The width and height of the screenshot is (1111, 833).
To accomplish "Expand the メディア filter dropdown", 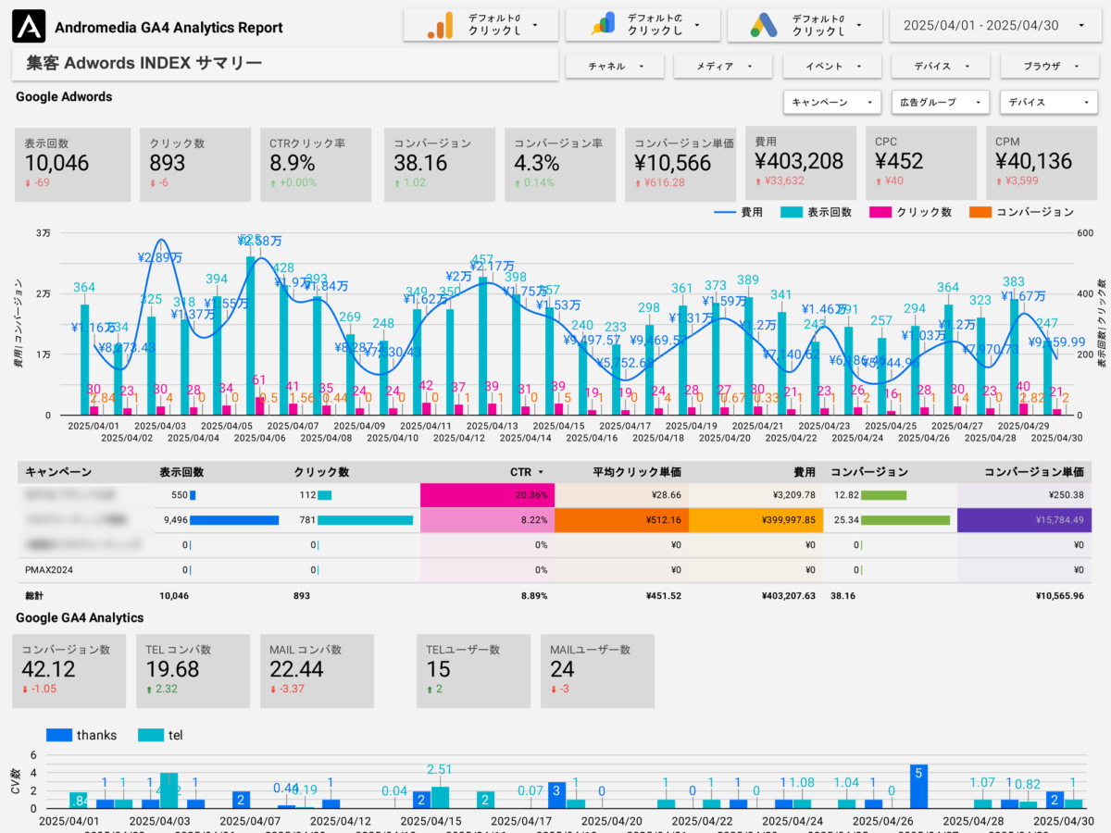I will [x=724, y=67].
